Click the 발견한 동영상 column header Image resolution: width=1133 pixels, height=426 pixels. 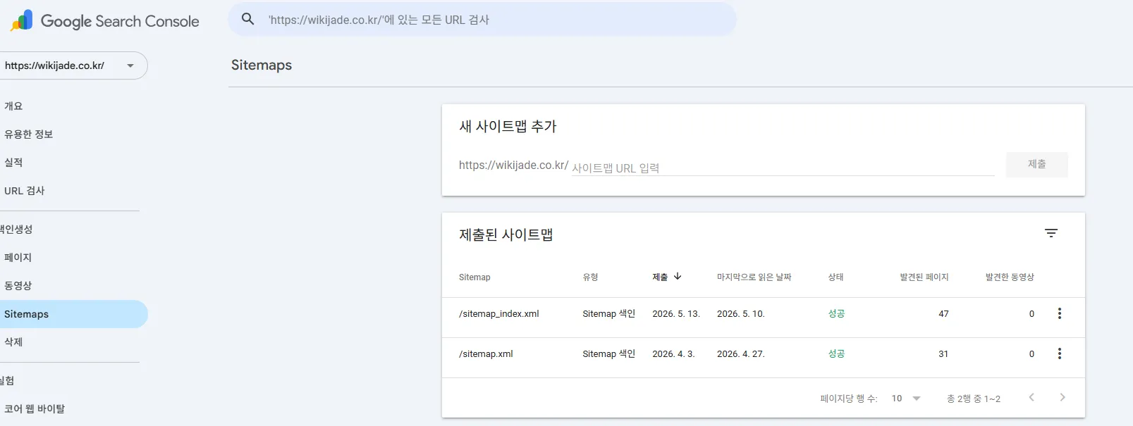point(1010,277)
